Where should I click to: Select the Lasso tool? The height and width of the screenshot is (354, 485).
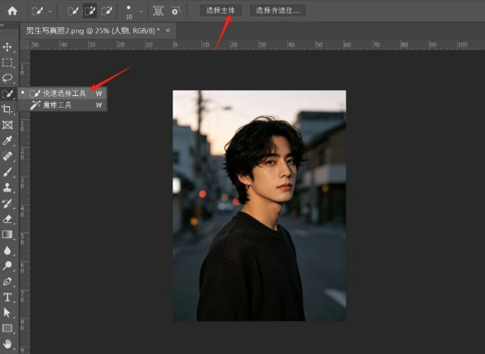pos(7,78)
